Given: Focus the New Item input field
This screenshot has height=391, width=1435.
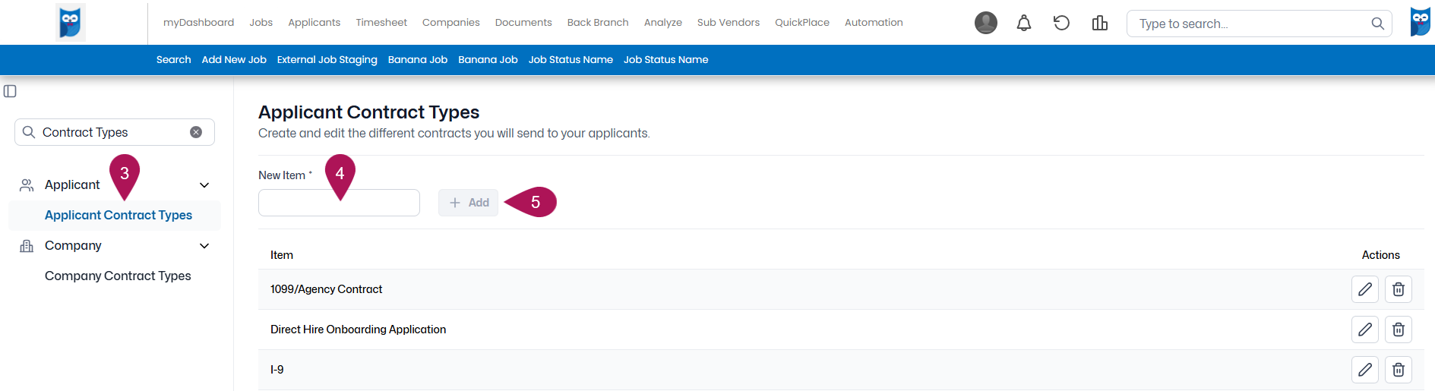Looking at the screenshot, I should pos(339,203).
